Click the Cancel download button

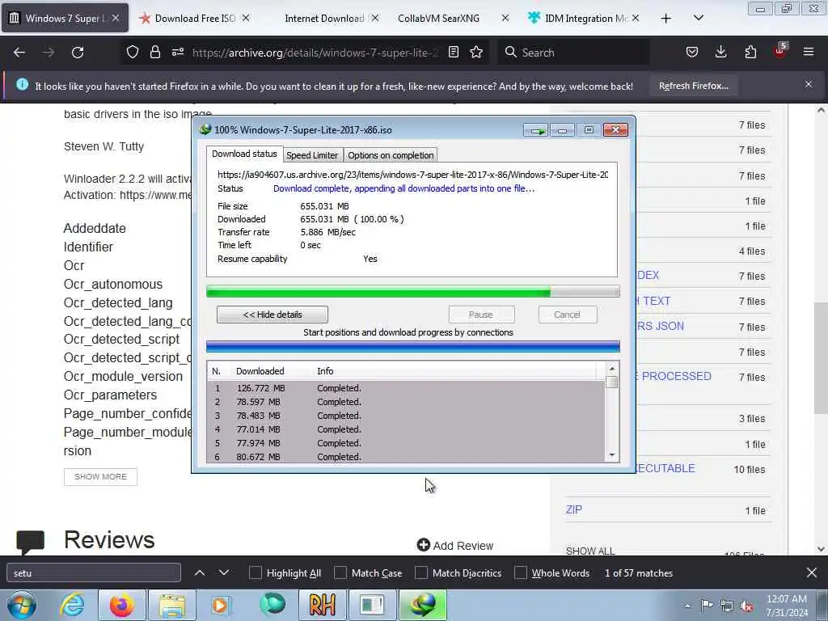(567, 315)
